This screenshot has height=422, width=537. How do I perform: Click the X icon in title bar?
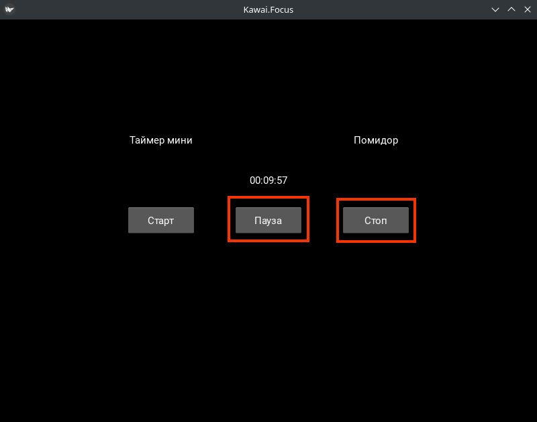point(527,9)
